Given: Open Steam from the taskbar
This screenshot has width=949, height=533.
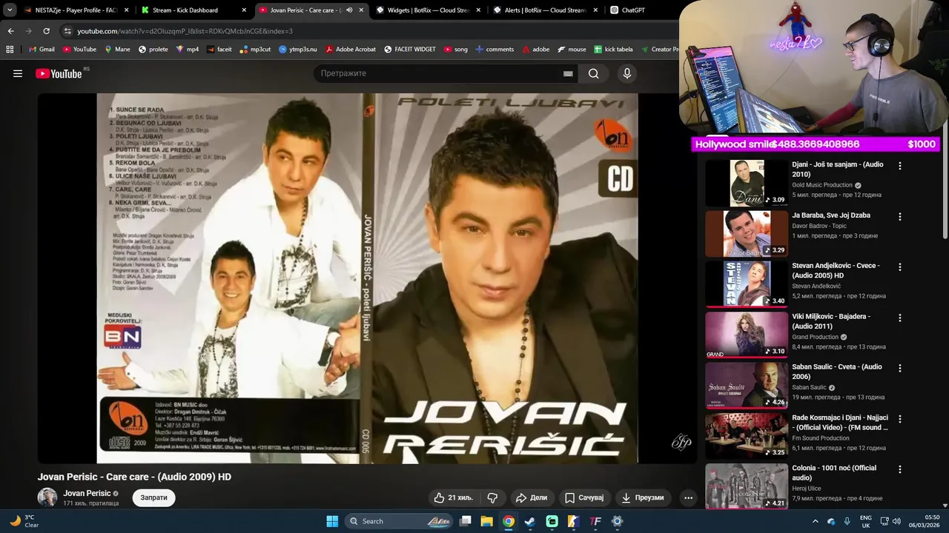Looking at the screenshot, I should pyautogui.click(x=529, y=521).
